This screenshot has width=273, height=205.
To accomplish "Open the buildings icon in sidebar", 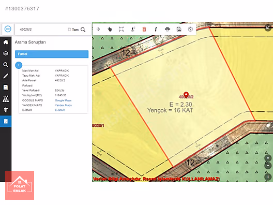I will [6, 99].
